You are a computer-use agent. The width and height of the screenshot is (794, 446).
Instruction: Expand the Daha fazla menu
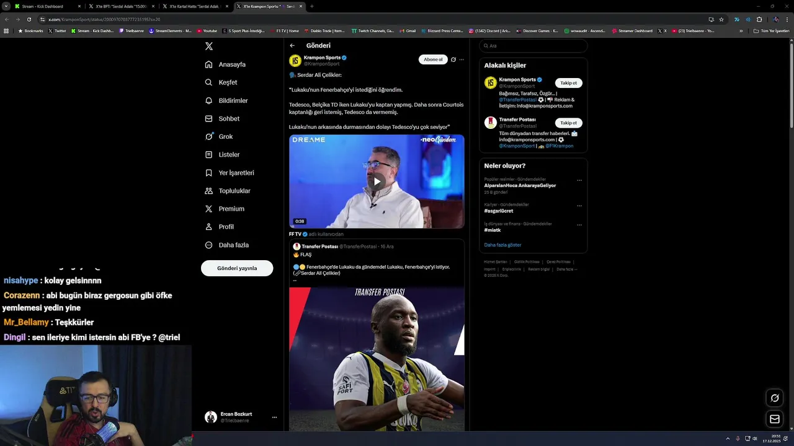(x=227, y=245)
